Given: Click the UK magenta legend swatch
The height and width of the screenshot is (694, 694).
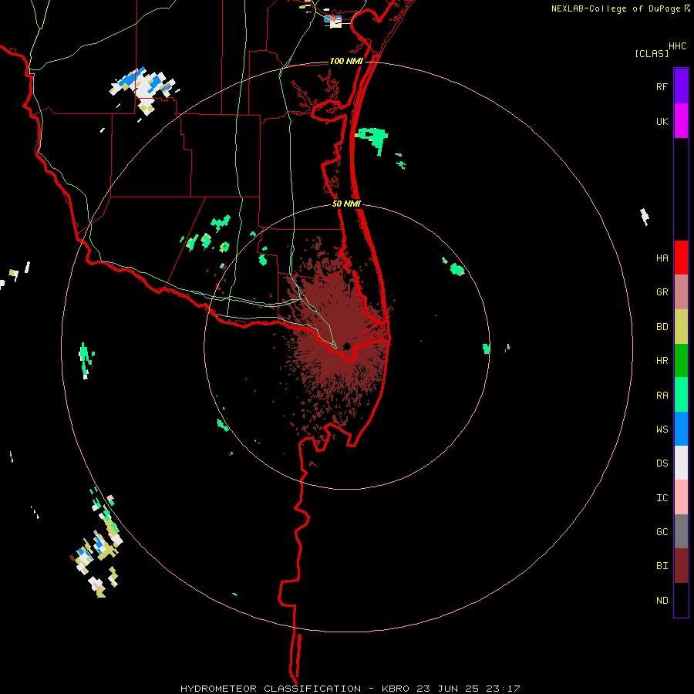Looking at the screenshot, I should coord(681,121).
